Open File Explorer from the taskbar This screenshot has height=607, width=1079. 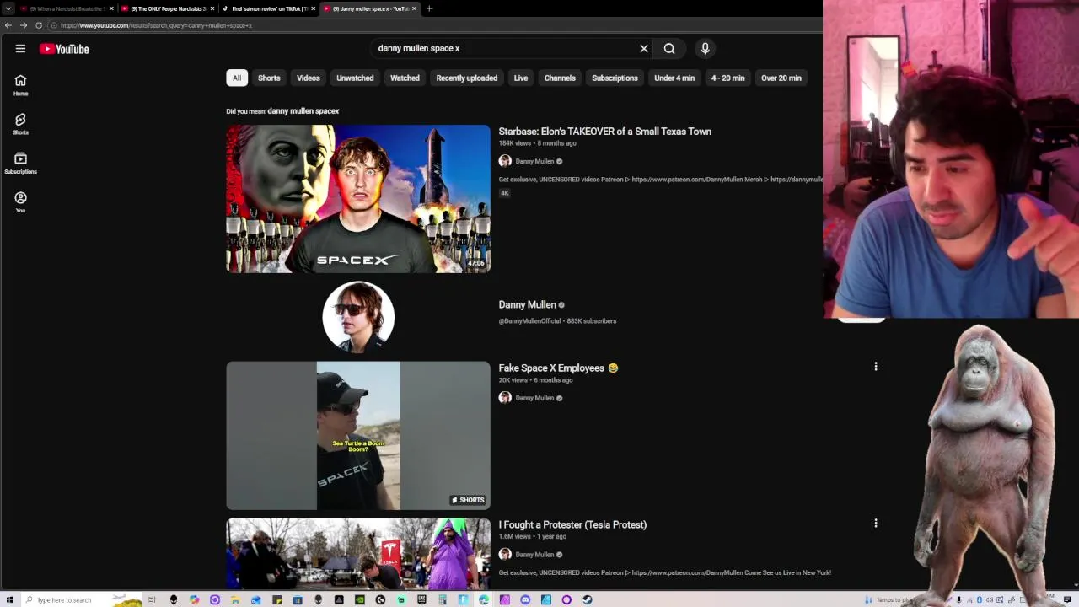[235, 599]
